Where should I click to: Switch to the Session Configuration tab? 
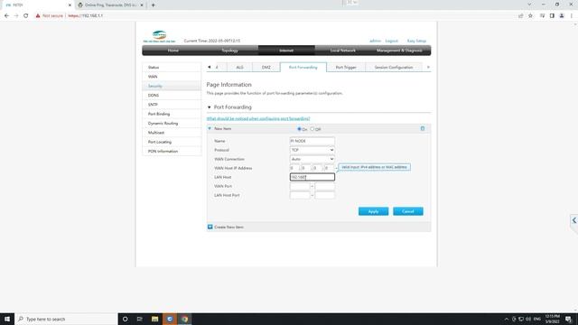click(x=394, y=68)
